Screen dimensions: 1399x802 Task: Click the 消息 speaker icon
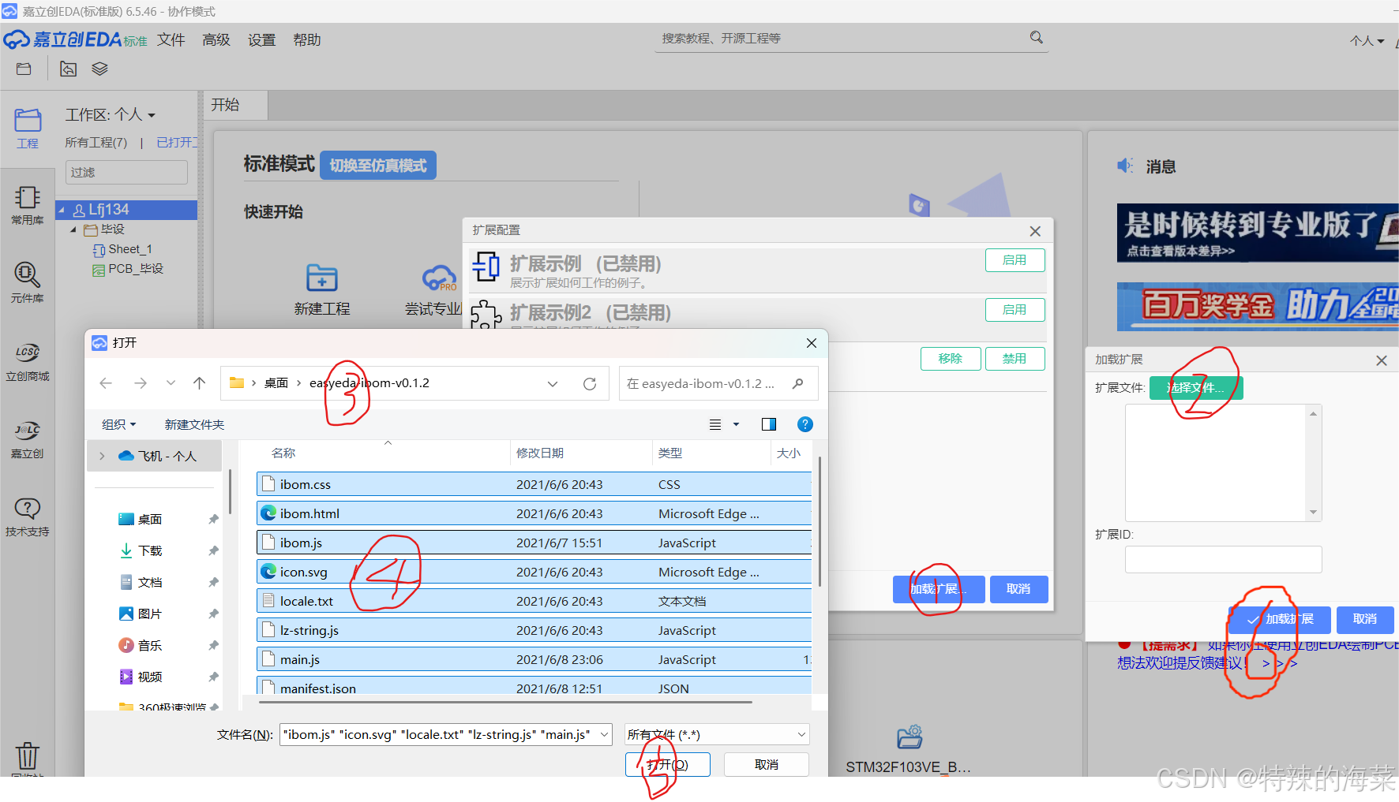[x=1125, y=166]
